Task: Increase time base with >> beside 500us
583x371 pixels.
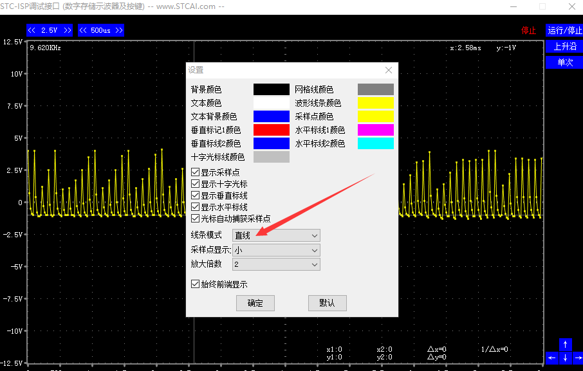Action: pos(118,30)
